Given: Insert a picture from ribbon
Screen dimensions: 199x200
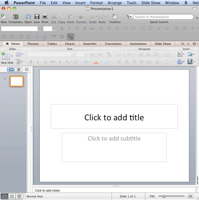Looking at the screenshot, I should [x=190, y=54].
